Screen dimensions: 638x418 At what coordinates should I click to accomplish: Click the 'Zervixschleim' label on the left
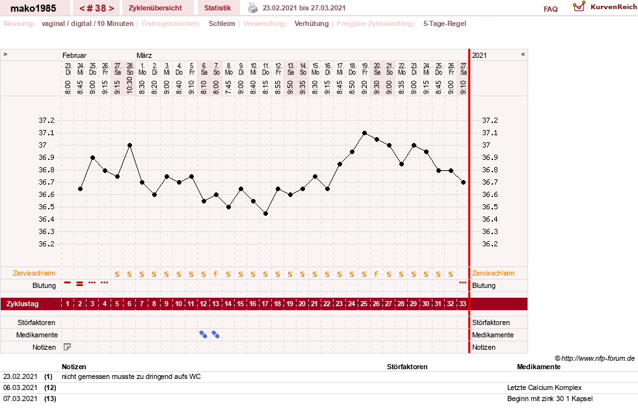point(34,273)
